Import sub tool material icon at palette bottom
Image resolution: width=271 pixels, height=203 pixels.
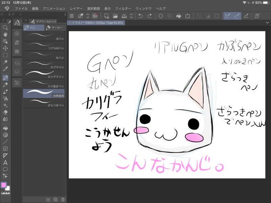point(48,200)
